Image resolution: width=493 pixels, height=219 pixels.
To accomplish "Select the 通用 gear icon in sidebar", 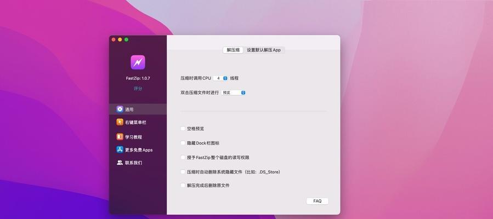I will point(120,109).
